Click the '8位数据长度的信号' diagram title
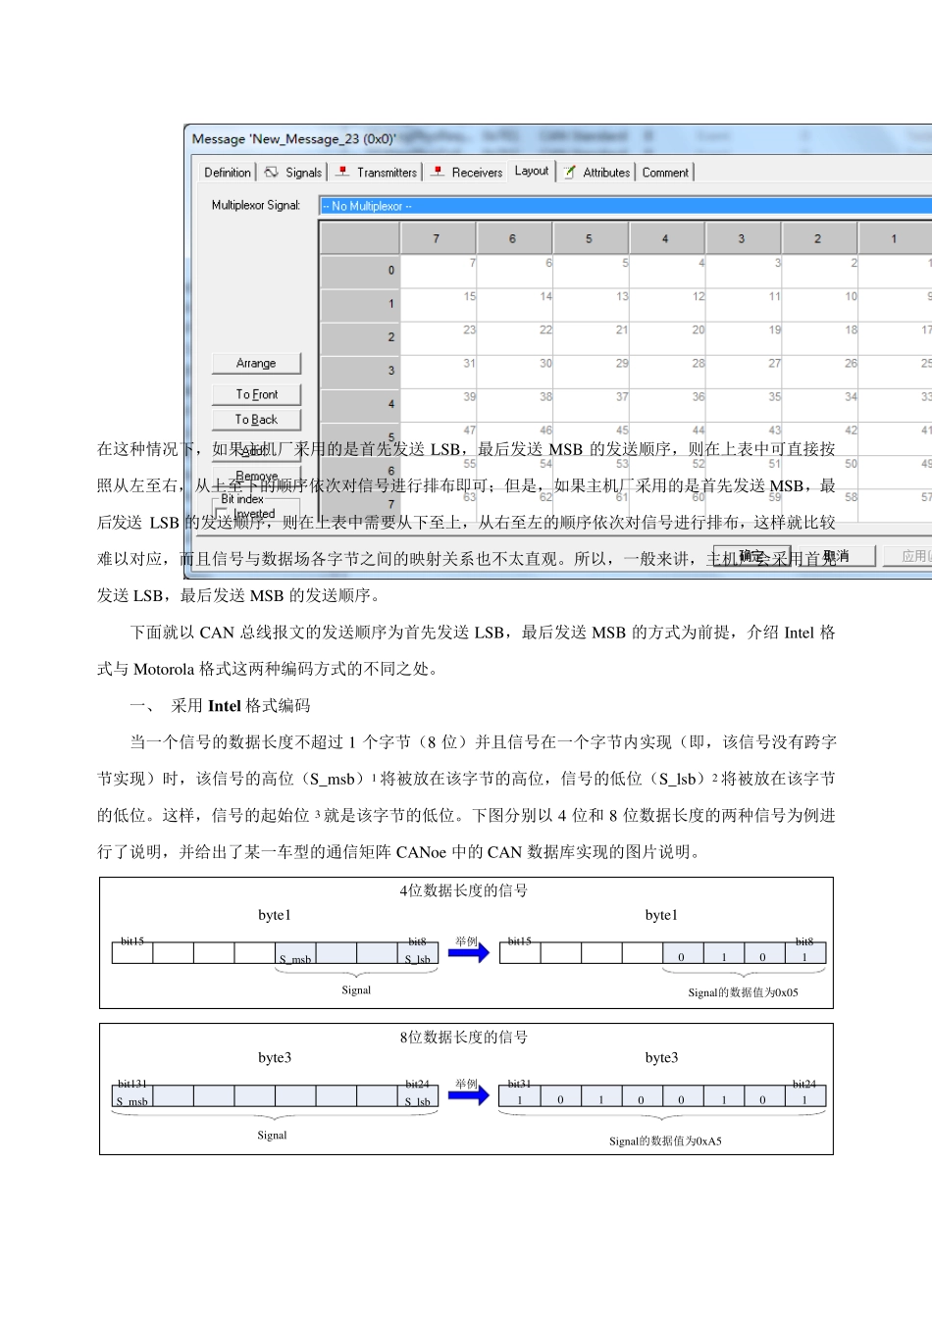 click(x=464, y=1037)
